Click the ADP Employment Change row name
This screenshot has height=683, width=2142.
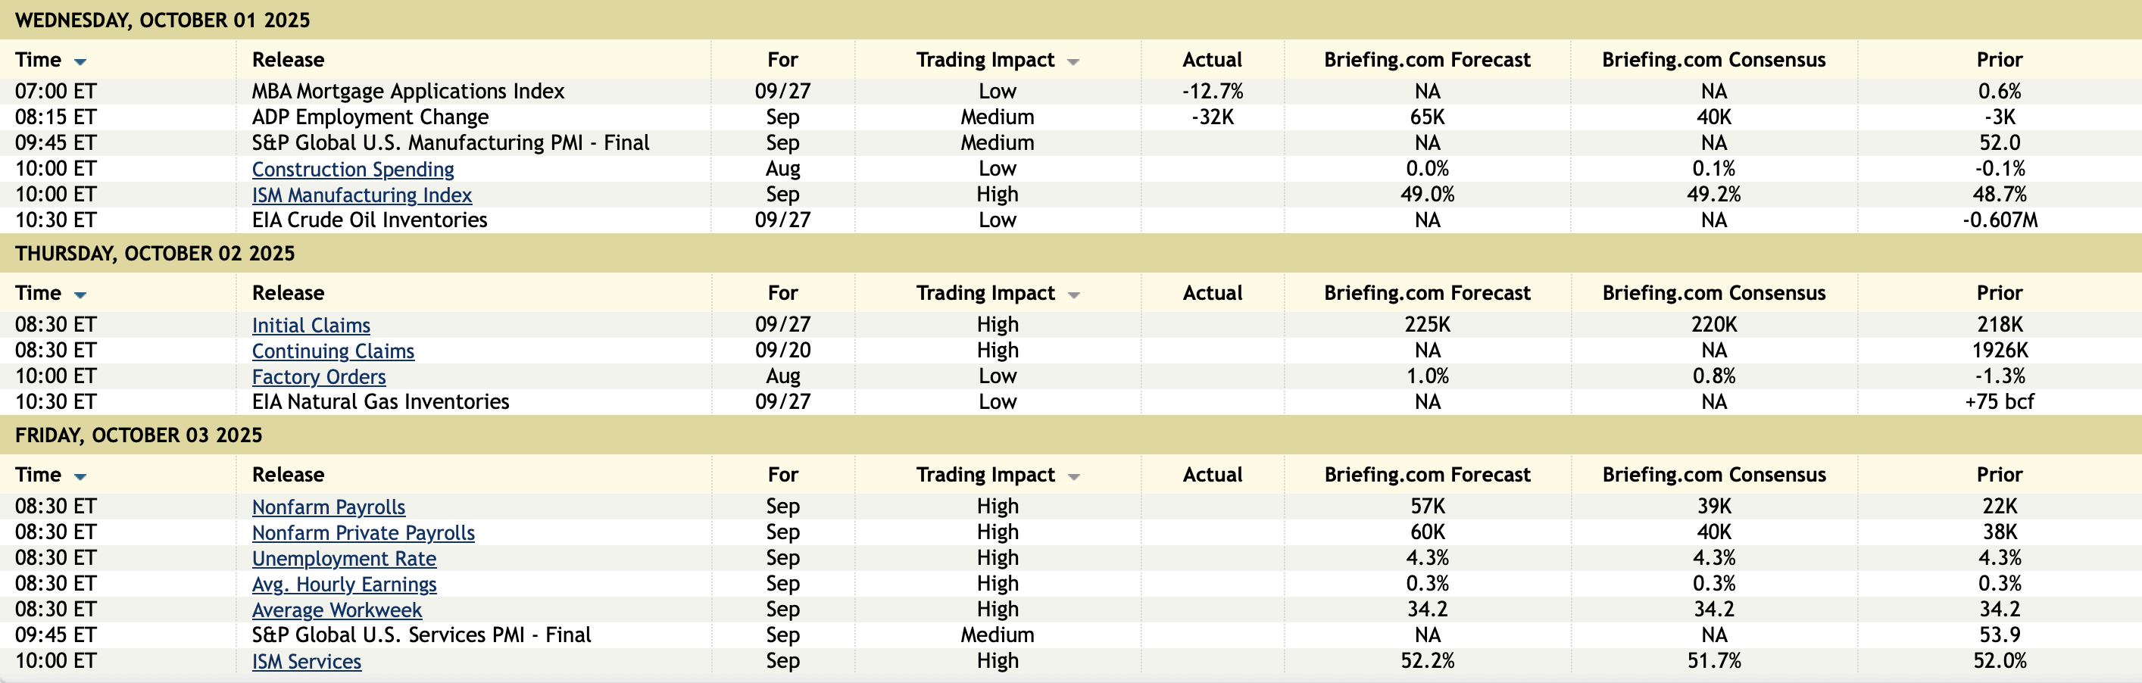click(370, 117)
